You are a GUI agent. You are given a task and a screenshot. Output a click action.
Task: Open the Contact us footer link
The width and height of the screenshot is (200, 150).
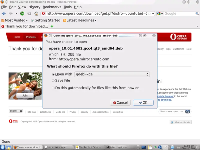coord(117,112)
